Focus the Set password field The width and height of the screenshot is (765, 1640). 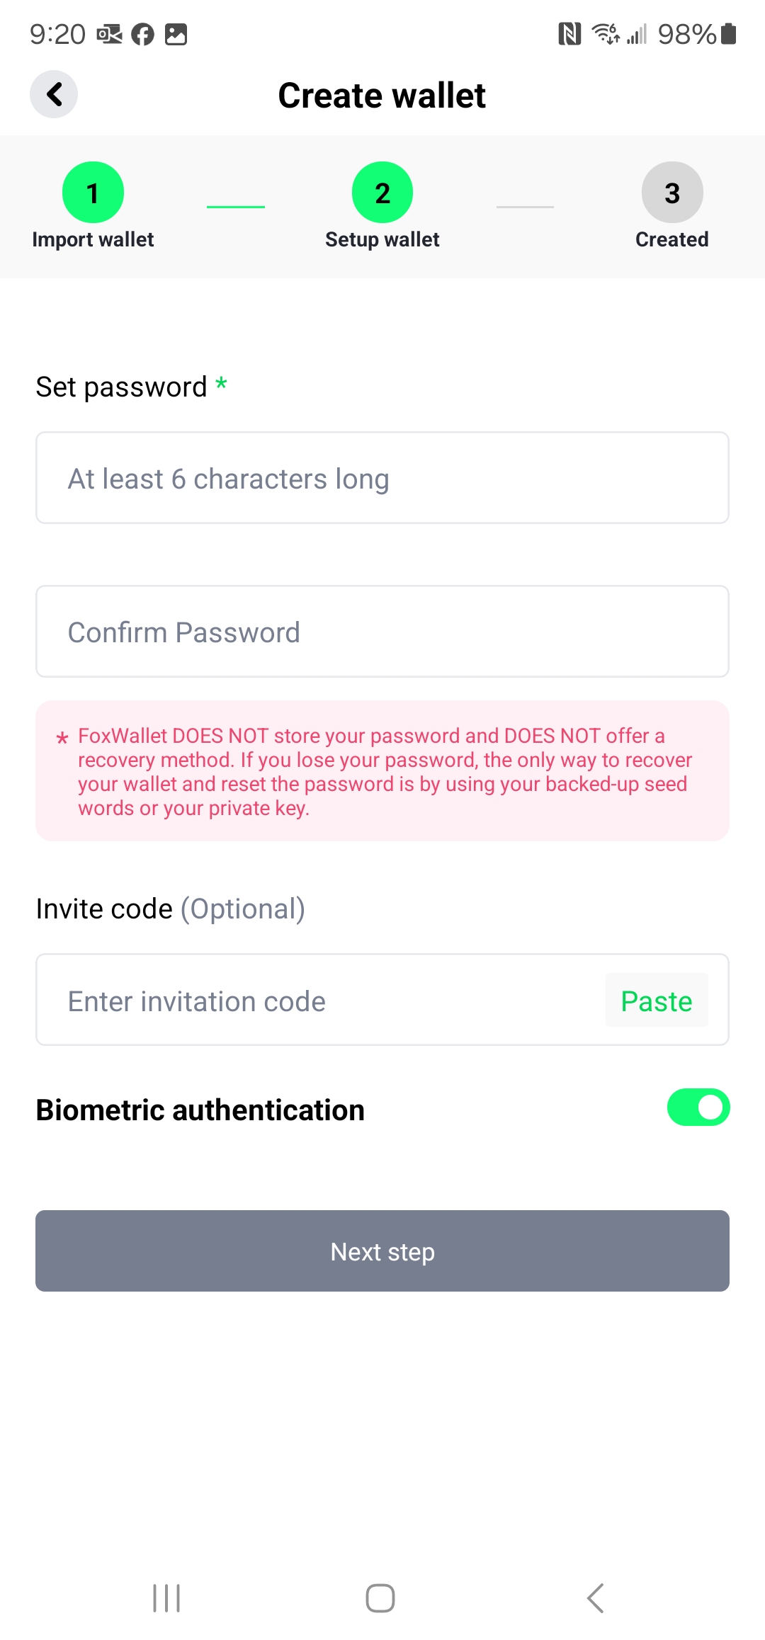tap(382, 478)
